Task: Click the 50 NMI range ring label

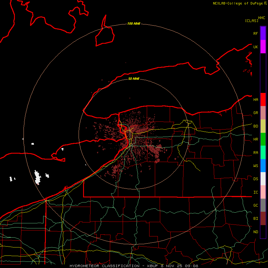Action: [134, 79]
